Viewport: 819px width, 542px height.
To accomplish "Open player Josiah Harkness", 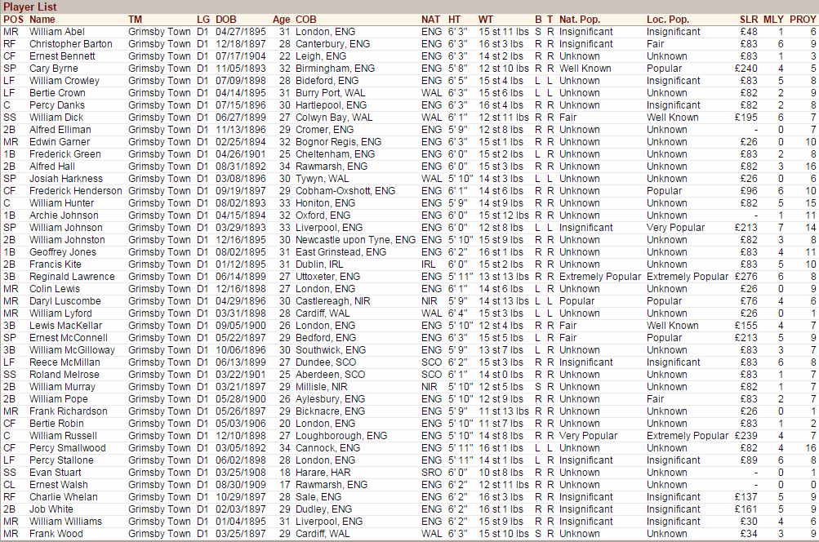I will (66, 179).
